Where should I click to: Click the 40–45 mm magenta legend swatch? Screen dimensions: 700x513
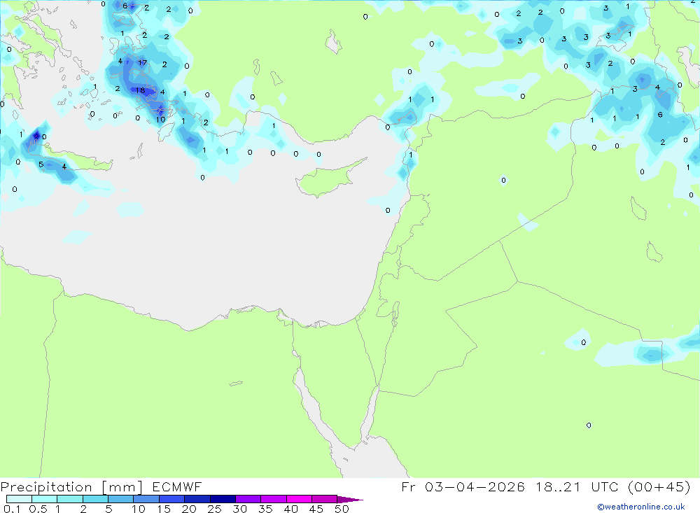[299, 499]
